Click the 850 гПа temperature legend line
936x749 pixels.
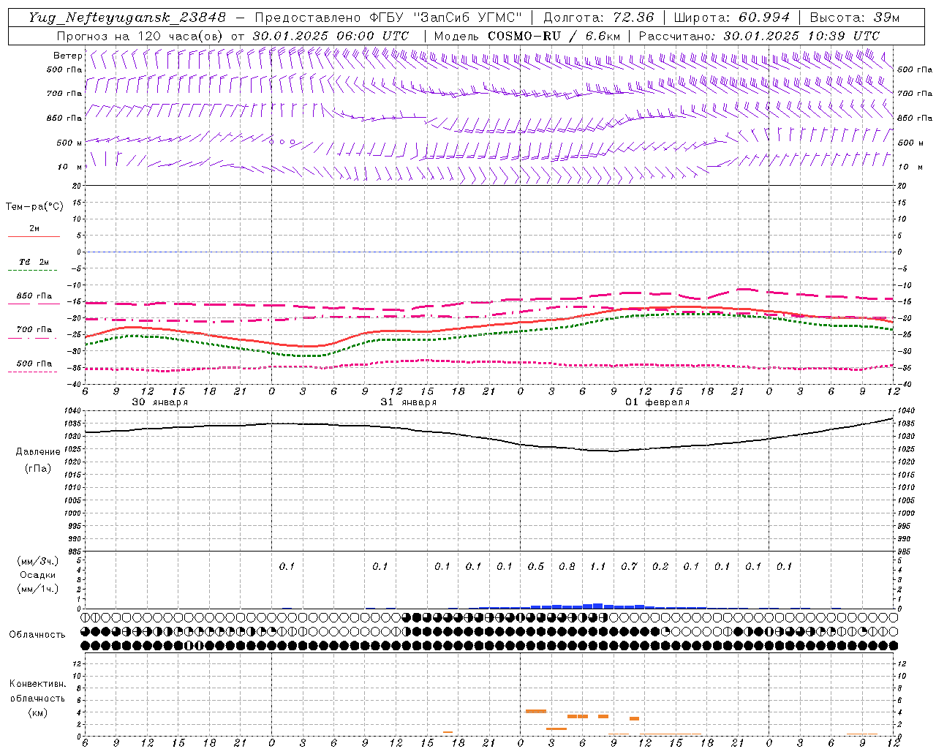34,304
